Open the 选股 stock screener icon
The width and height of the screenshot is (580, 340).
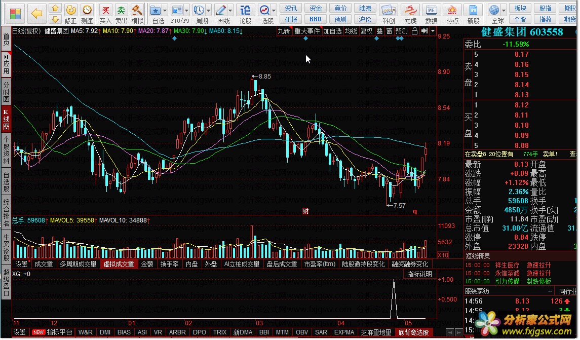coord(265,14)
